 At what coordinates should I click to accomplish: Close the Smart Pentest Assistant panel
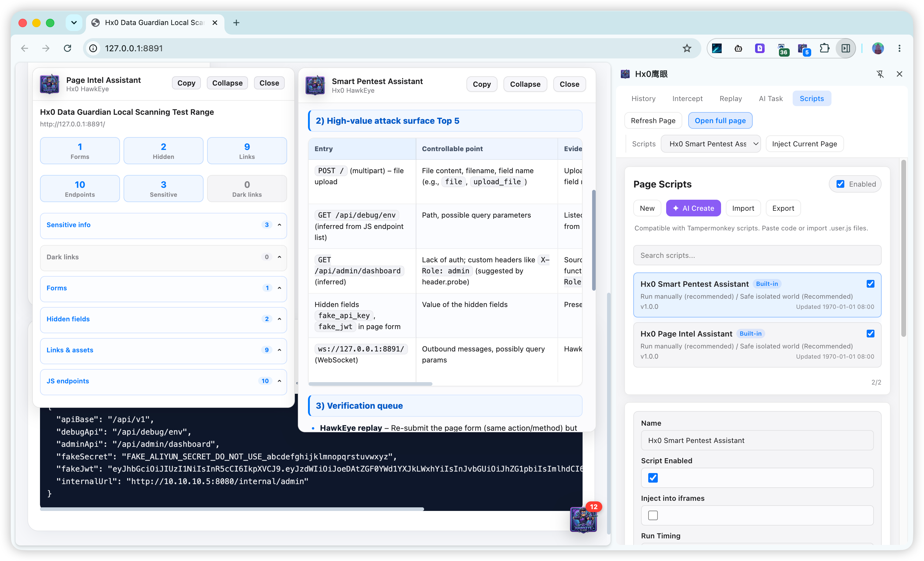click(x=569, y=84)
